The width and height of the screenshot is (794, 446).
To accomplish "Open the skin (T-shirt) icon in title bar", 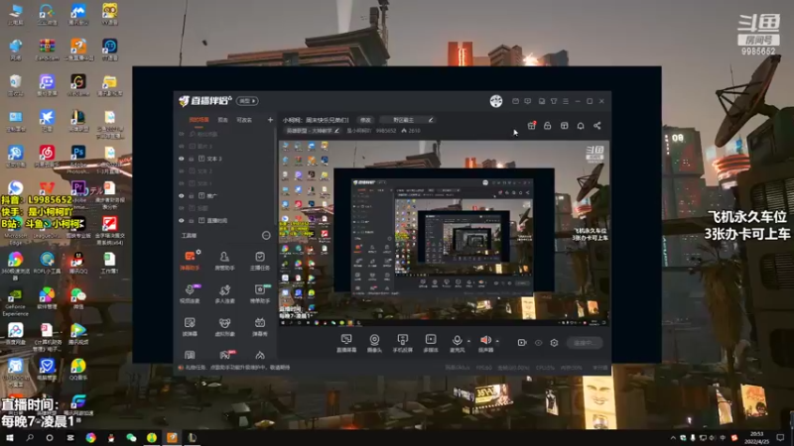I will 554,101.
